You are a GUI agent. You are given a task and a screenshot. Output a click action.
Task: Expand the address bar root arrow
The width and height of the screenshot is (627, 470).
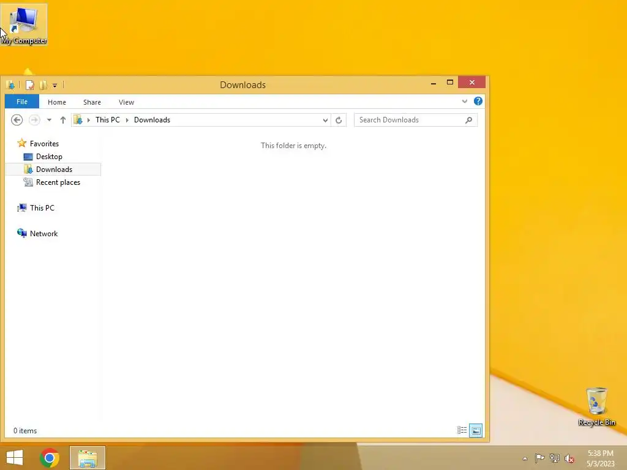pos(89,120)
